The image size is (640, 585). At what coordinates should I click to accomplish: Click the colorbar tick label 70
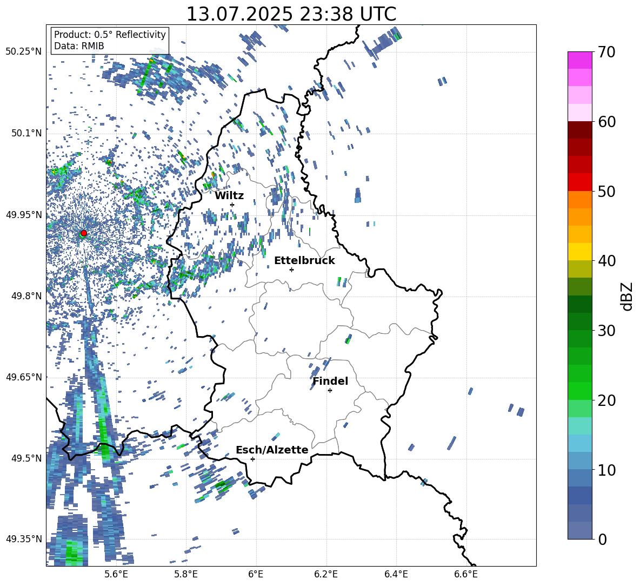pos(606,52)
